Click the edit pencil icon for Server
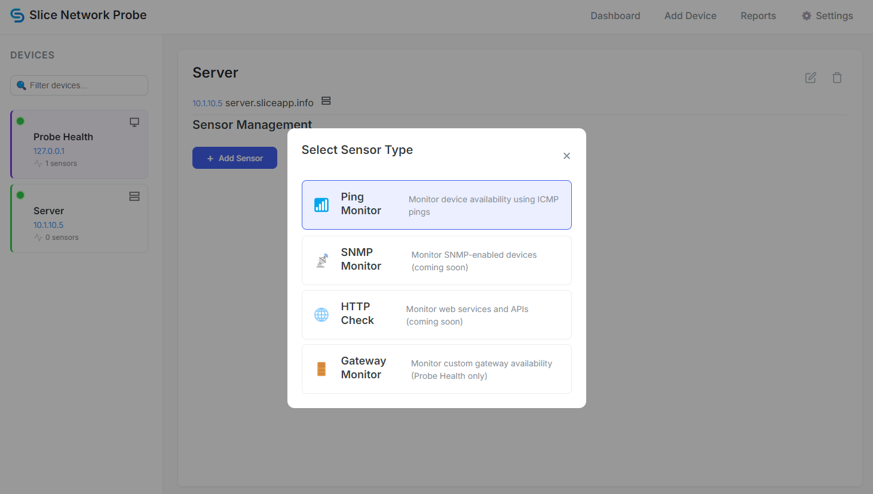873x494 pixels. coord(810,78)
